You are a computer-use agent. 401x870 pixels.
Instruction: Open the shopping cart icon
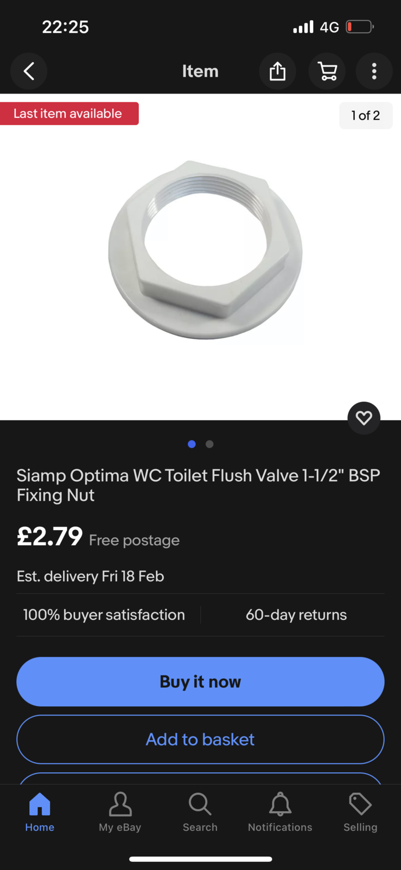327,71
